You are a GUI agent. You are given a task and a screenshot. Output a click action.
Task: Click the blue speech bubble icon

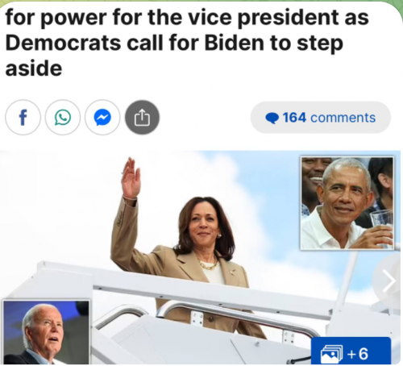tap(272, 119)
